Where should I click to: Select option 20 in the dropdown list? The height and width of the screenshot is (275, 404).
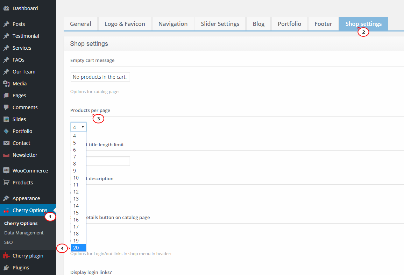coord(78,248)
